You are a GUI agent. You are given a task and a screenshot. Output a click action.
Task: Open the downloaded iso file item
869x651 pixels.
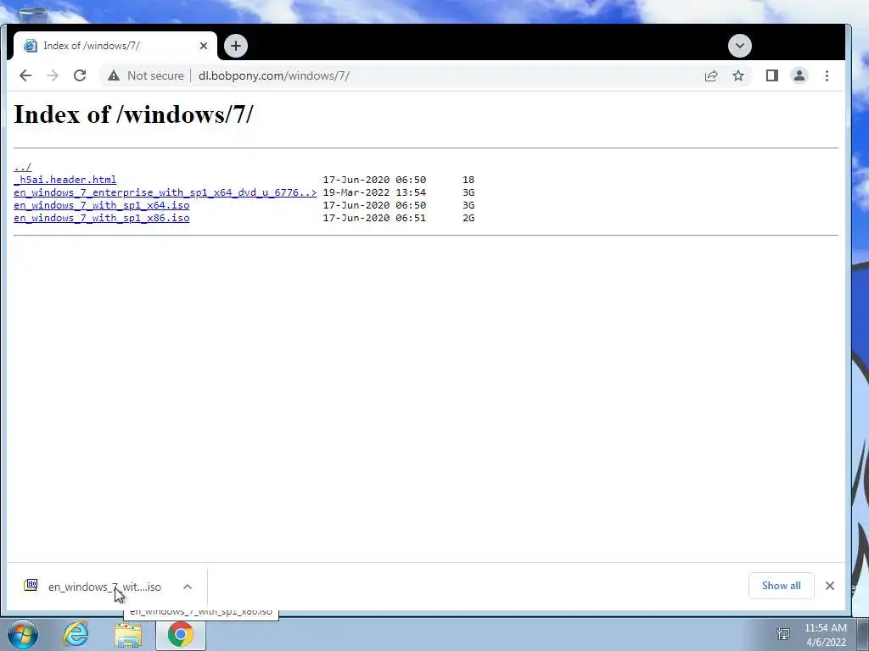pyautogui.click(x=104, y=587)
